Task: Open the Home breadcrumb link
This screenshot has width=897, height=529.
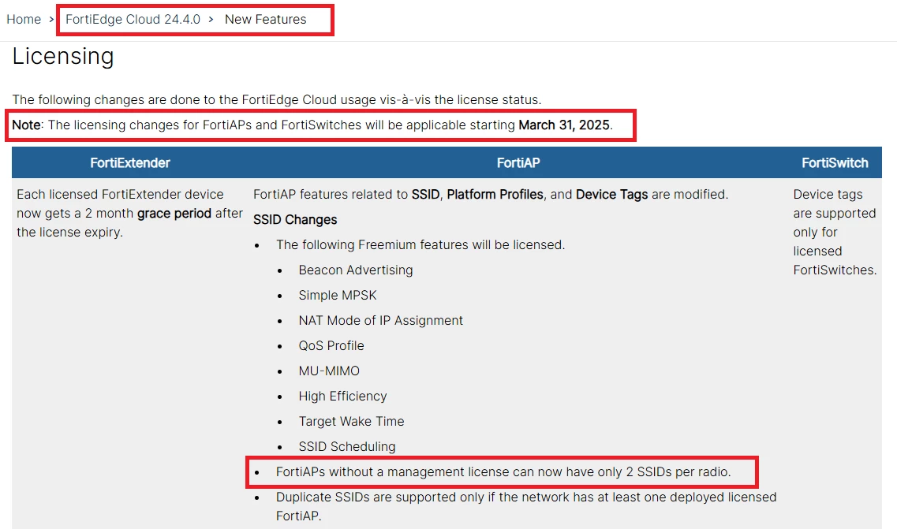Action: pos(24,20)
